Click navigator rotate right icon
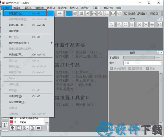This screenshot has width=164, height=137. coord(152,24)
